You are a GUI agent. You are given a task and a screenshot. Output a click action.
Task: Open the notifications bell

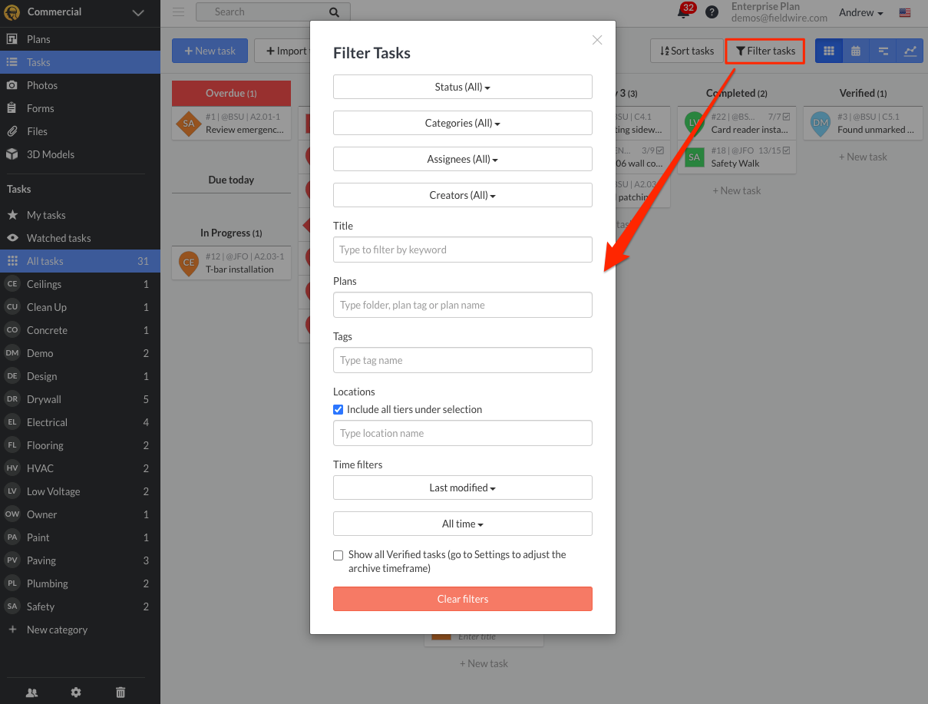coord(682,12)
